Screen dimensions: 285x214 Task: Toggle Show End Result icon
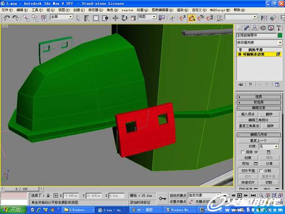250,85
